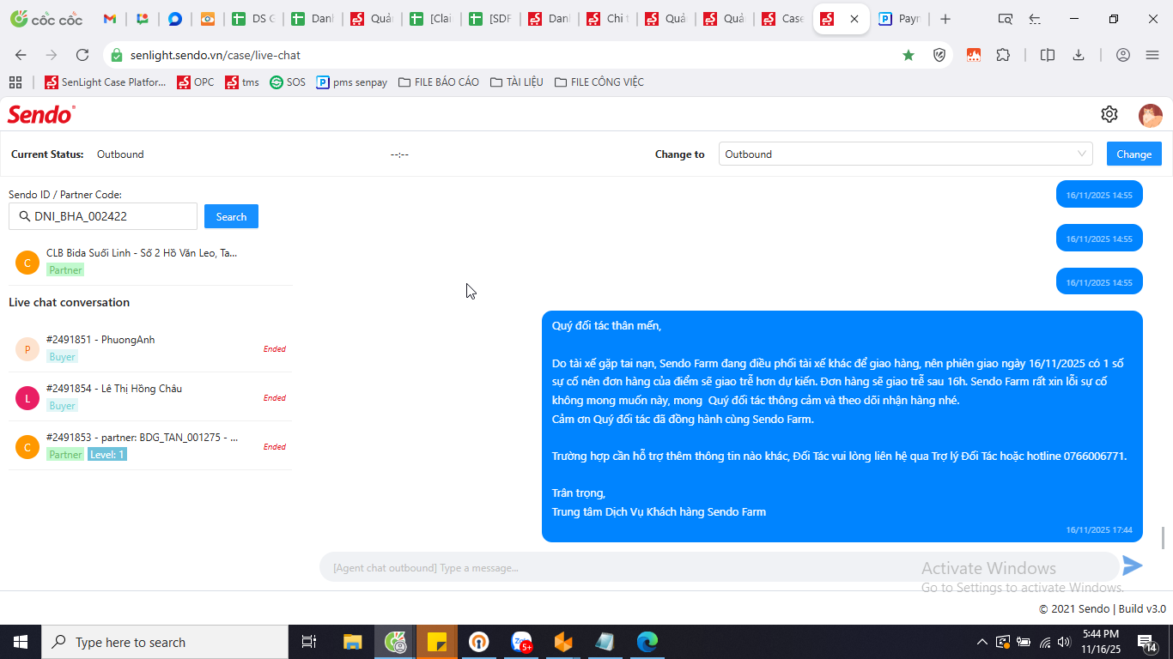Open the apps grid in bookmarks bar
Screen dimensions: 1173x659
click(15, 82)
